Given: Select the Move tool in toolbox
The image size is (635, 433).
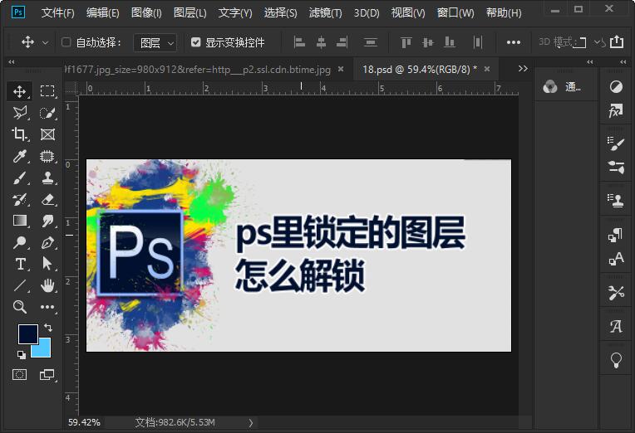Looking at the screenshot, I should (19, 91).
